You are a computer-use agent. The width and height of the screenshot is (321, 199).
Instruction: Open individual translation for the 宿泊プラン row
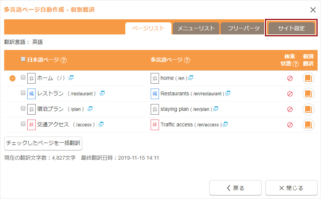click(x=308, y=109)
